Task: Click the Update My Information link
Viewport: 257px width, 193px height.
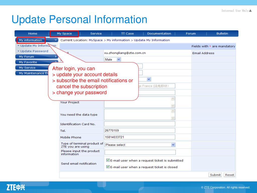Action: point(38,46)
